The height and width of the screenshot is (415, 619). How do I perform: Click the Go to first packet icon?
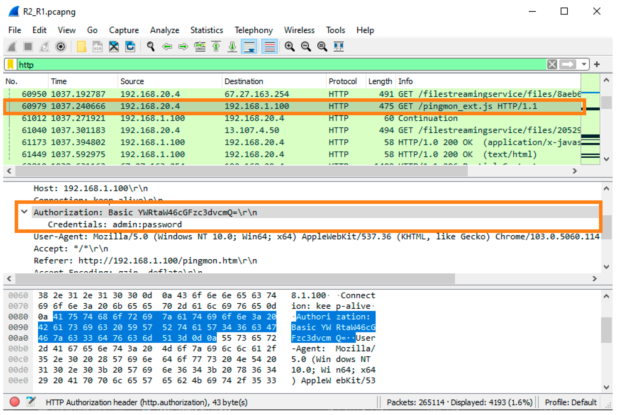click(x=216, y=47)
